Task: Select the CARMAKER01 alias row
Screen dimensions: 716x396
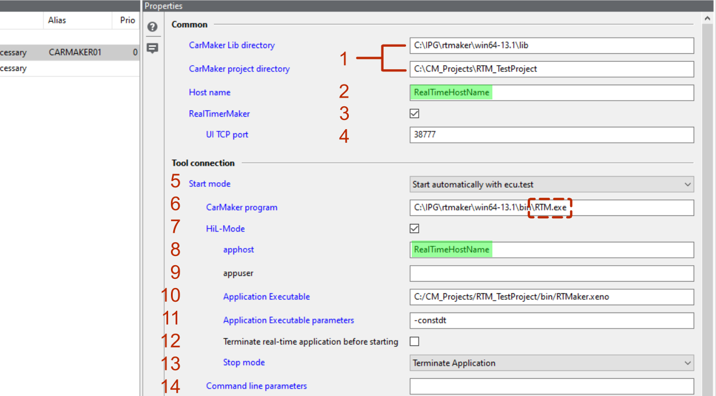Action: pyautogui.click(x=70, y=53)
